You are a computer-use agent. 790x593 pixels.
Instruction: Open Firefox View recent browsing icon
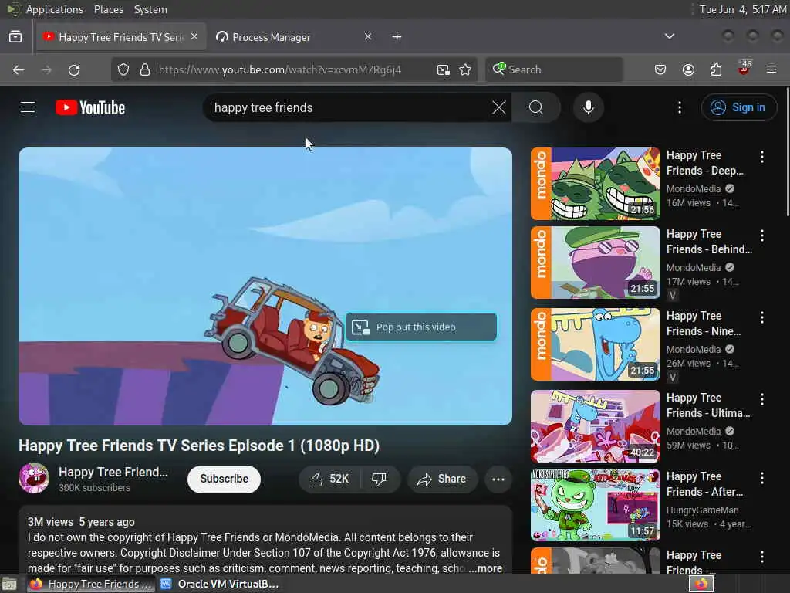15,37
